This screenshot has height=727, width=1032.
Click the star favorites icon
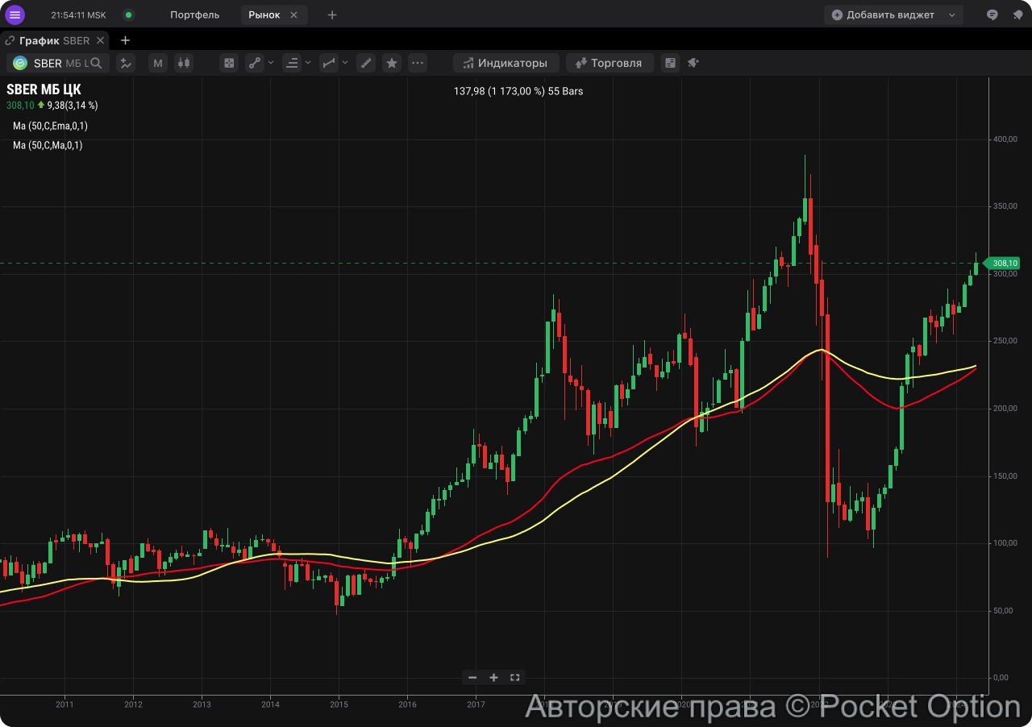(392, 63)
